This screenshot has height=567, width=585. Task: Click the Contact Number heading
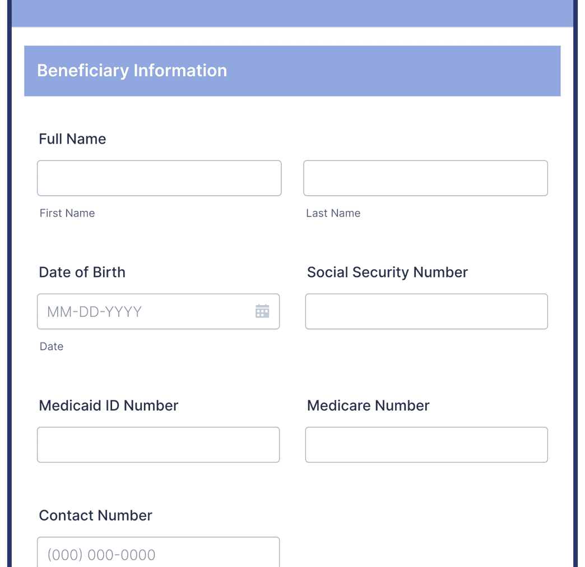(95, 515)
